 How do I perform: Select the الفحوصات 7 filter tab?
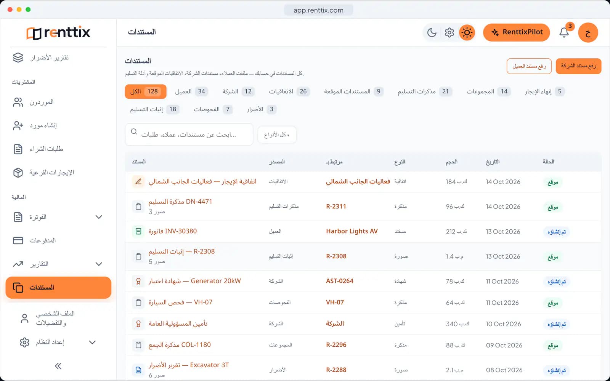click(x=212, y=109)
